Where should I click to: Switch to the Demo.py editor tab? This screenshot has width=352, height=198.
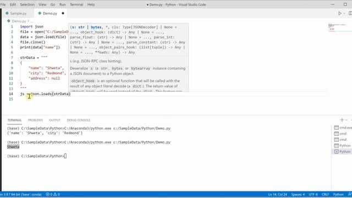pyautogui.click(x=50, y=13)
